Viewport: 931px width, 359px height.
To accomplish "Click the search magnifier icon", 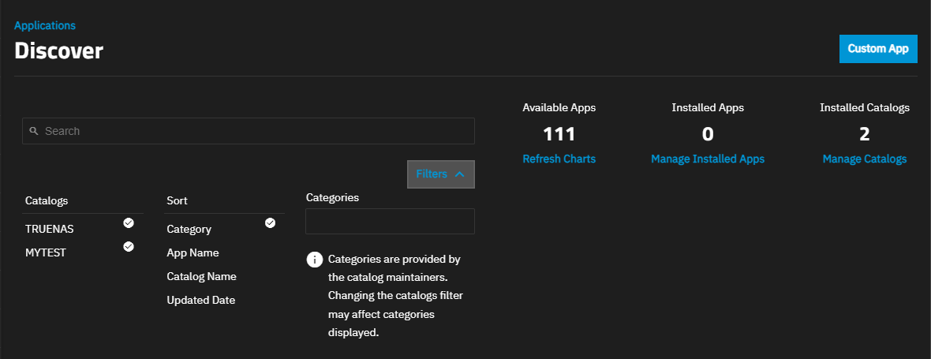I will (x=34, y=131).
